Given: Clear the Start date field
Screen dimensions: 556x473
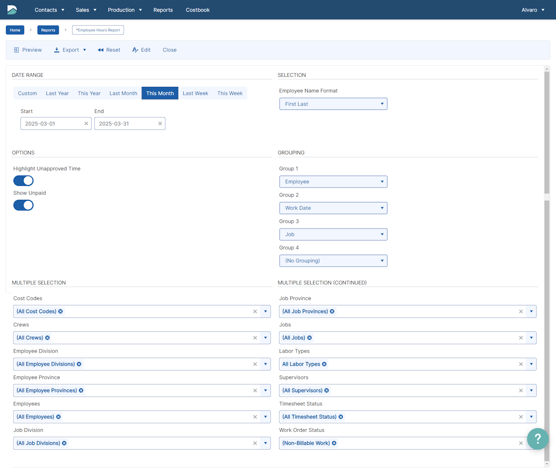Looking at the screenshot, I should [x=86, y=124].
